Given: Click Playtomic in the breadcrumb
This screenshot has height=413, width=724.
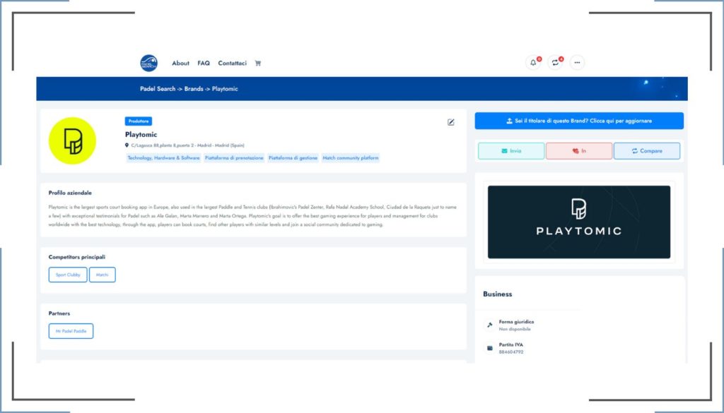Looking at the screenshot, I should (x=225, y=89).
